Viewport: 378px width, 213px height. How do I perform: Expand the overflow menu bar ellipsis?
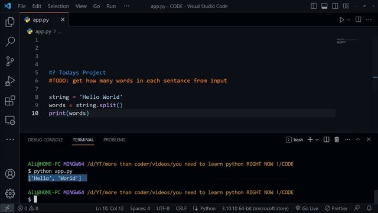pos(126,6)
